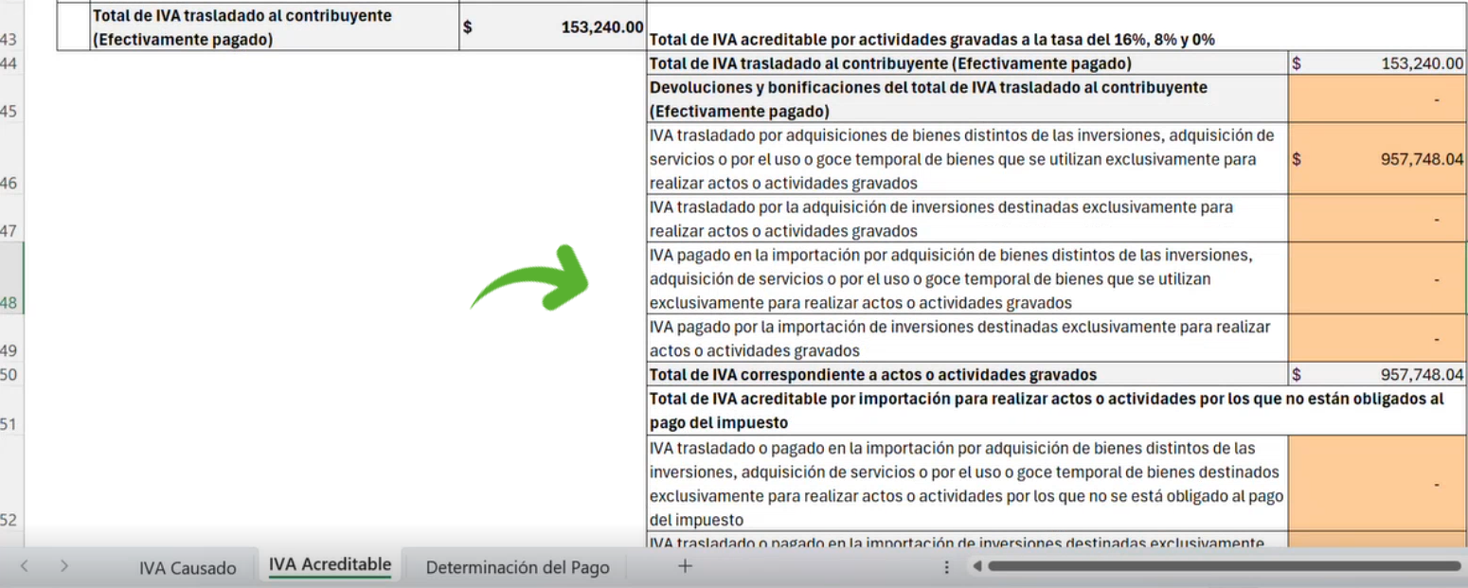Select row header 52
This screenshot has width=1468, height=588.
tap(11, 482)
